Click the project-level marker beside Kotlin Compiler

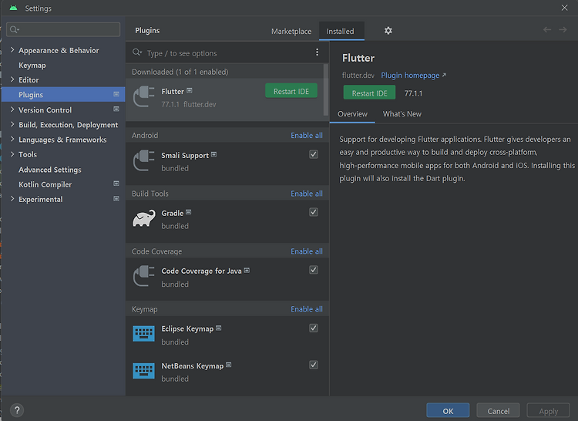tap(116, 184)
